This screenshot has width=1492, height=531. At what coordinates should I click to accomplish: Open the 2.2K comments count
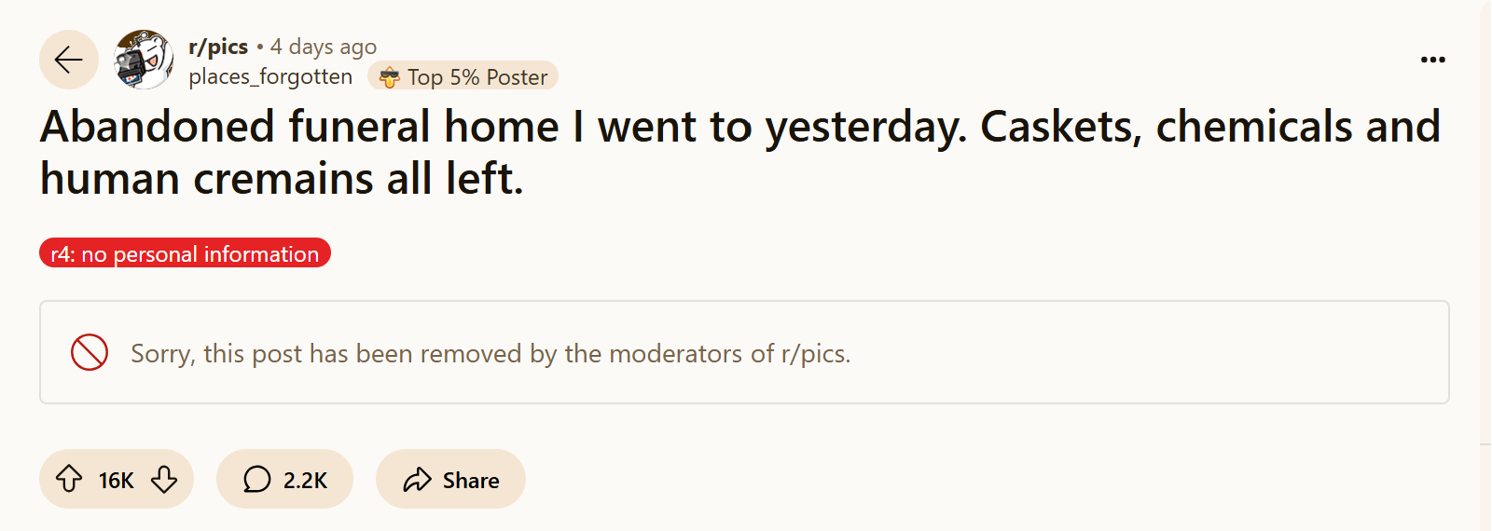click(x=305, y=481)
